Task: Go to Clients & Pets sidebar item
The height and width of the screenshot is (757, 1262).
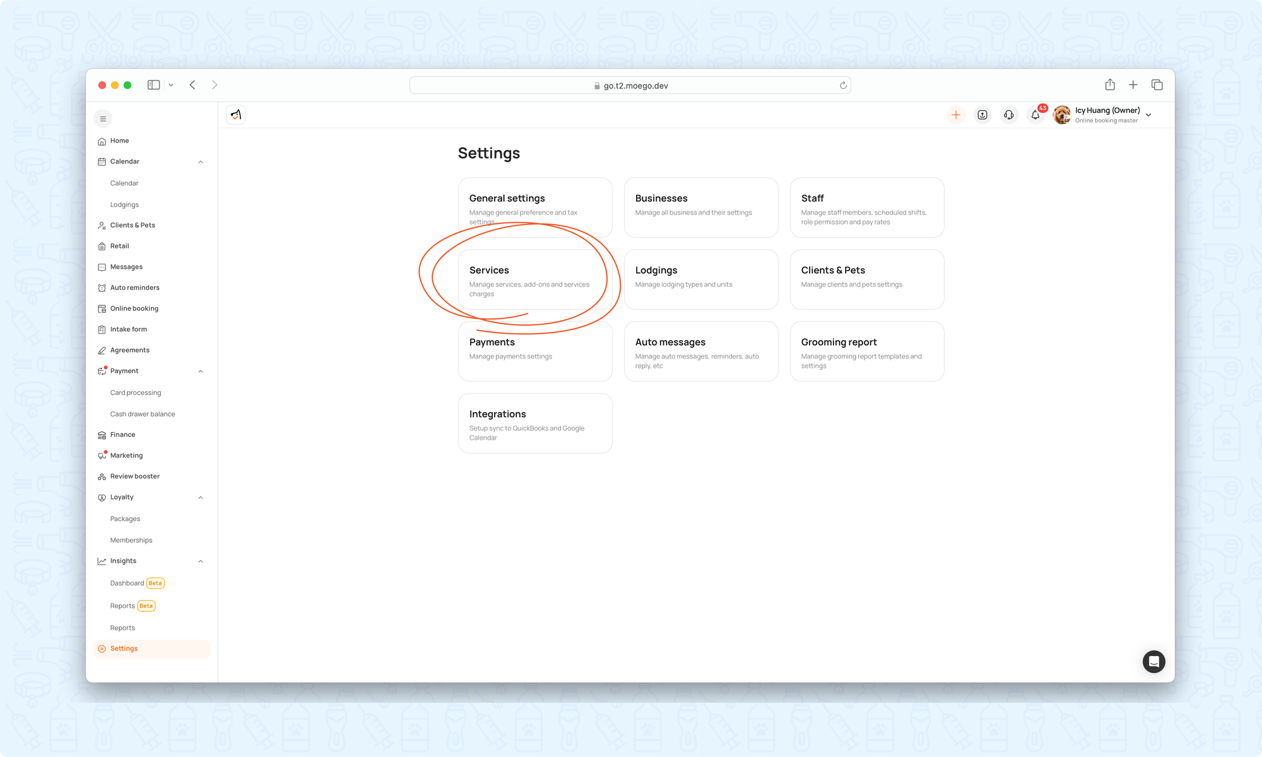Action: [x=133, y=225]
